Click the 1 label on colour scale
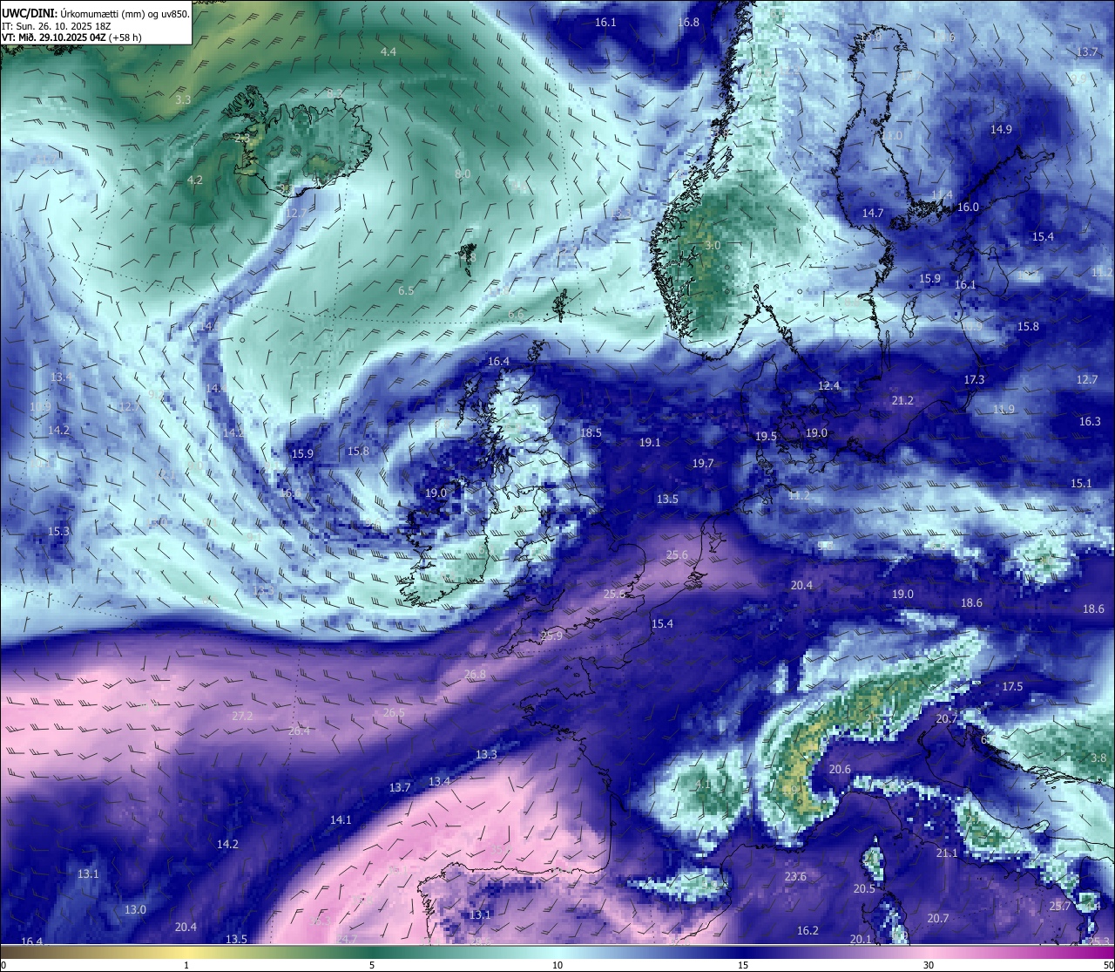The image size is (1115, 972). [186, 965]
